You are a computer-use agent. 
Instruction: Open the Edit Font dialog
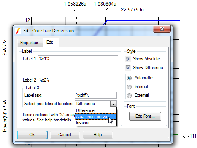click(145, 116)
